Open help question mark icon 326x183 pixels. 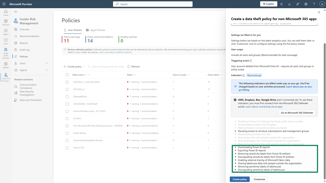click(314, 4)
